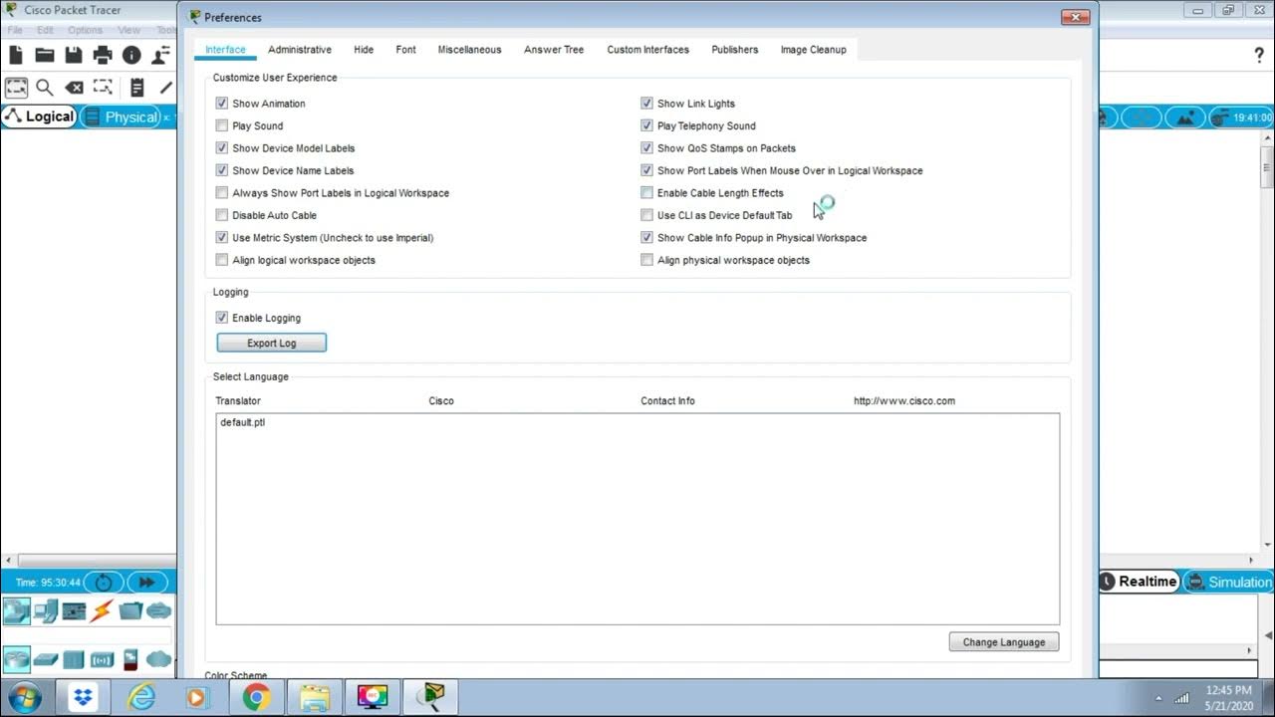Select Switches subcategory icon
The height and width of the screenshot is (717, 1275).
[46, 659]
